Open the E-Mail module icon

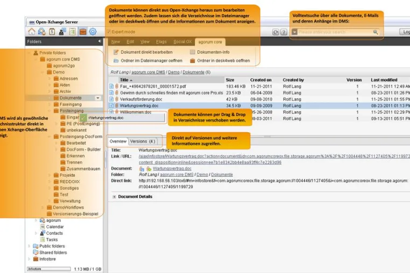[41, 32]
